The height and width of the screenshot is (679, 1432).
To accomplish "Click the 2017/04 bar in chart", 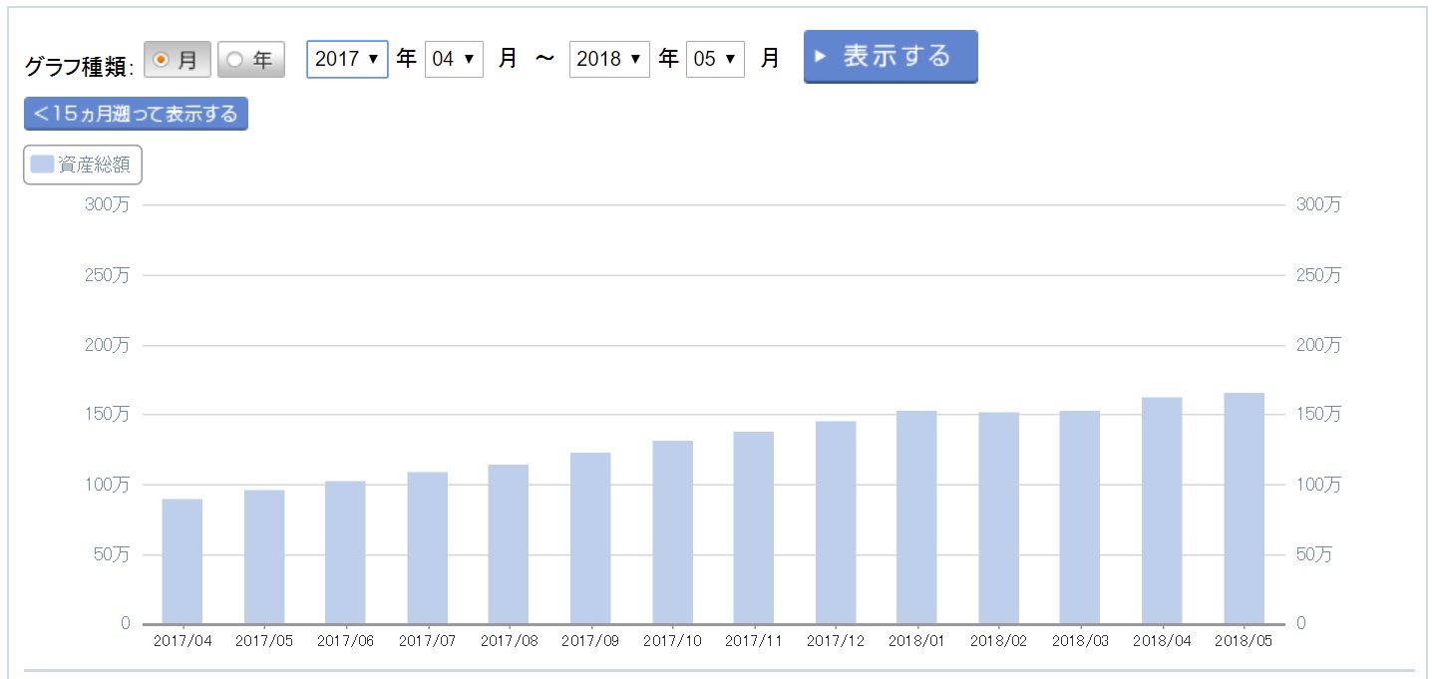I will click(x=181, y=561).
